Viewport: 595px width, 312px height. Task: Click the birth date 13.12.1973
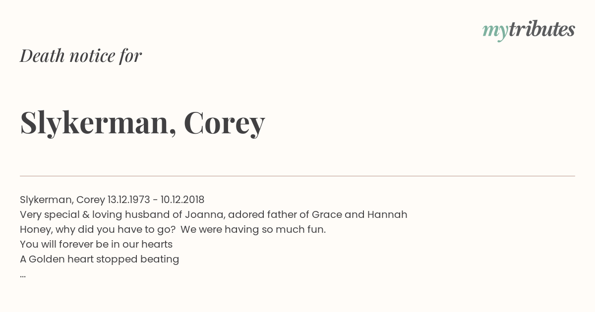click(128, 200)
